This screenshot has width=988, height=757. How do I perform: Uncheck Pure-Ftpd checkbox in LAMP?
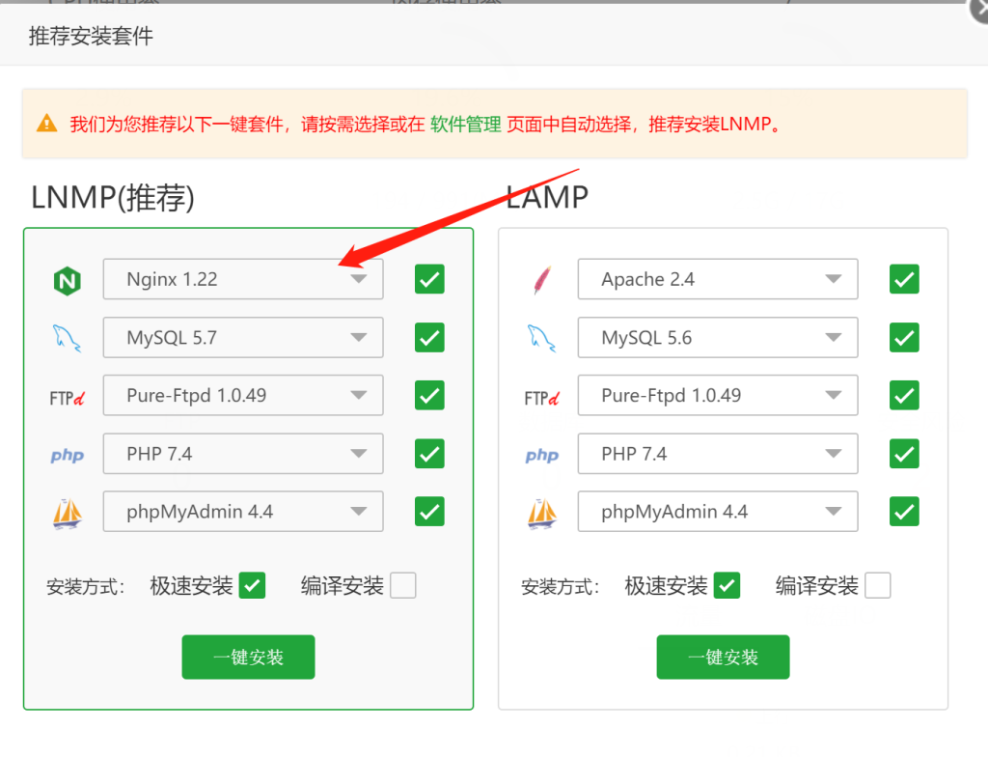(904, 396)
